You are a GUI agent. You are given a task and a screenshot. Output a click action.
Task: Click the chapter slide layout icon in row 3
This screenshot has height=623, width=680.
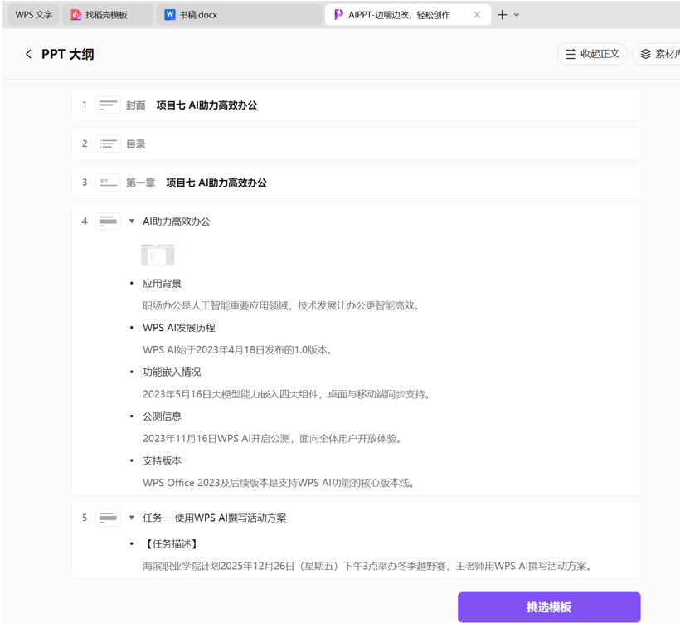(108, 183)
